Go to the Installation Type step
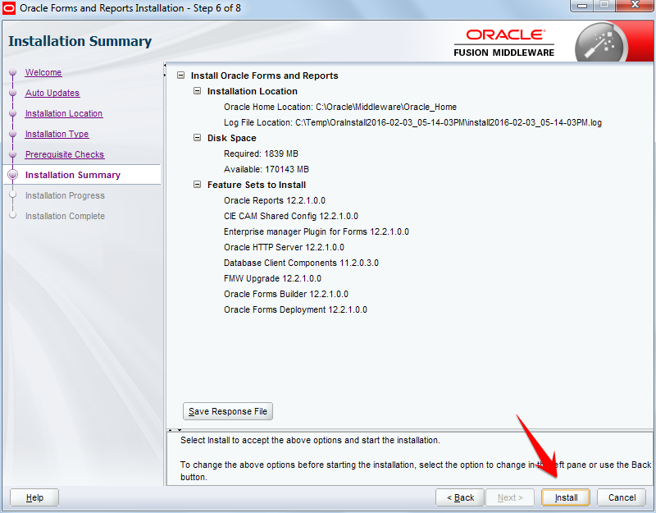The image size is (656, 513). click(x=57, y=134)
